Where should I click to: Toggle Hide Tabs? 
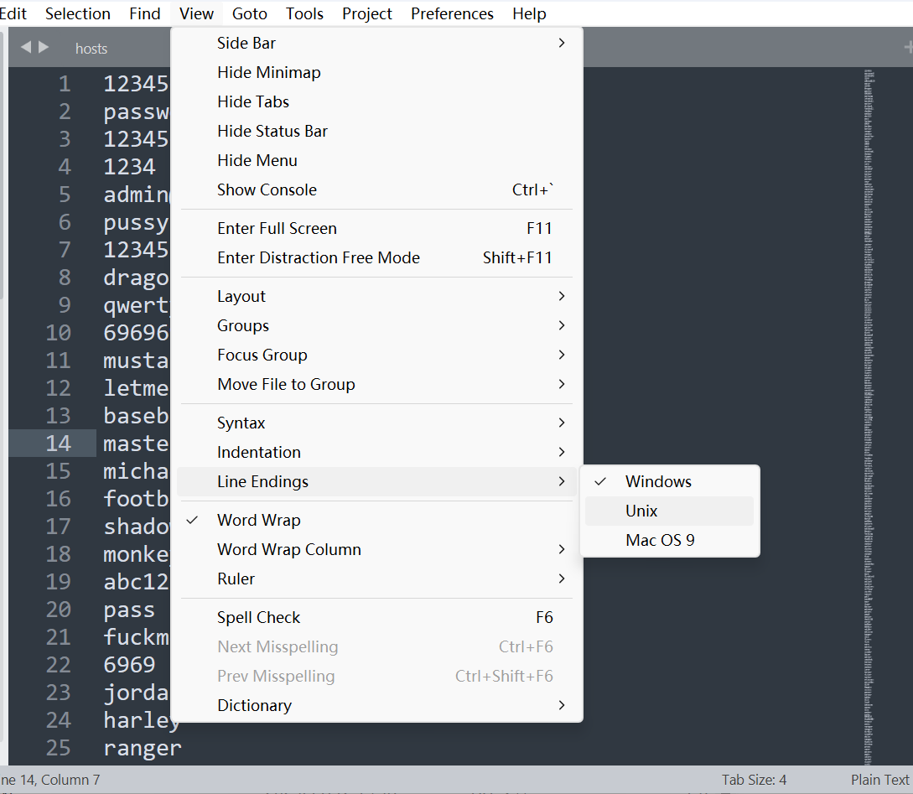[x=376, y=101]
